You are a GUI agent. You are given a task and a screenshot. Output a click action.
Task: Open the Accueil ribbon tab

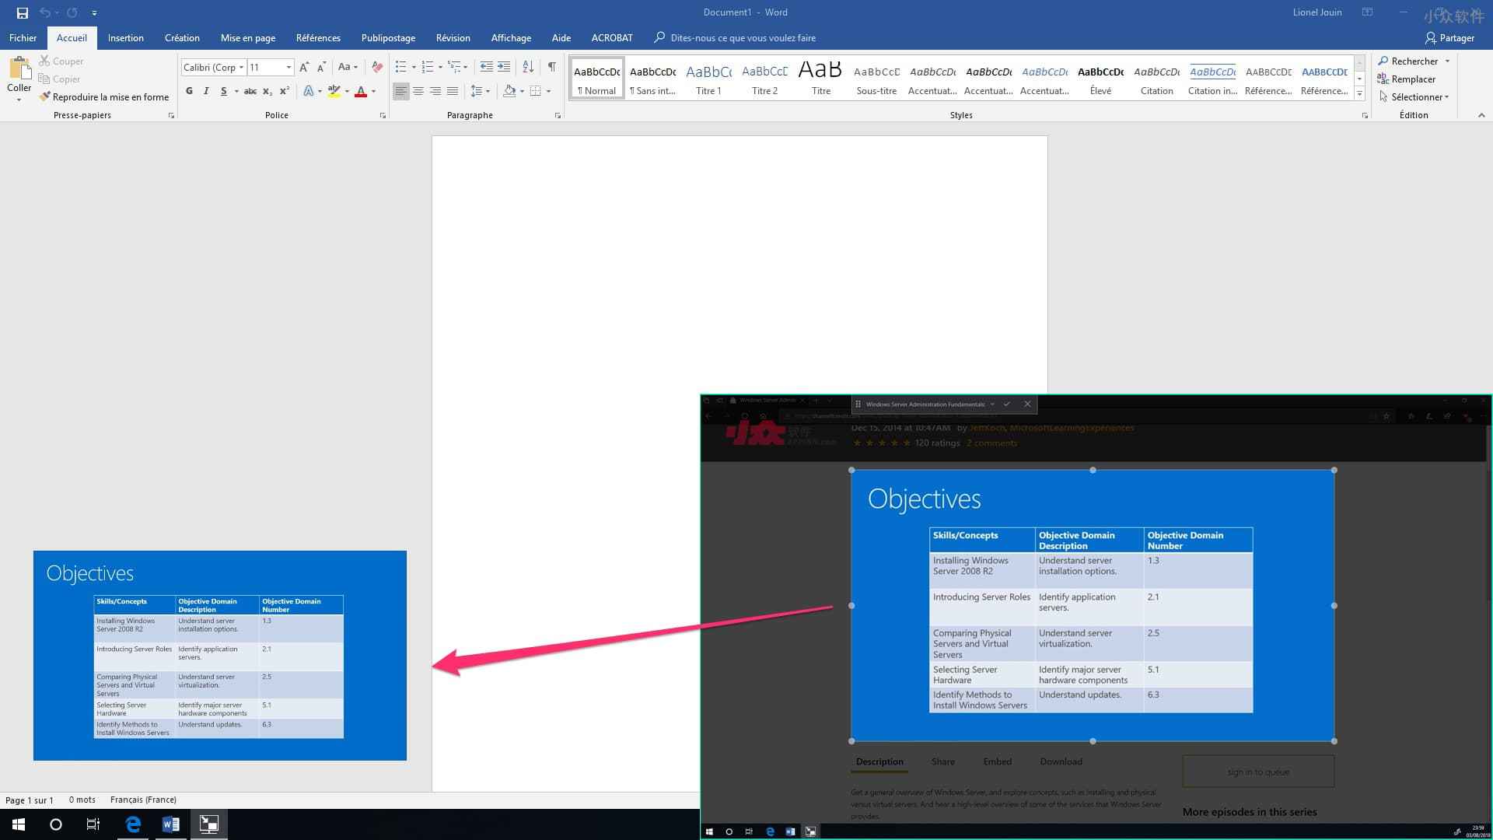(x=71, y=38)
